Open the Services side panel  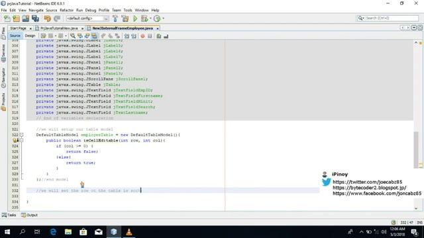(3, 53)
